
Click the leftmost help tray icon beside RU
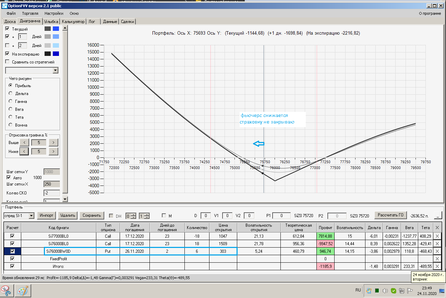coord(369,291)
